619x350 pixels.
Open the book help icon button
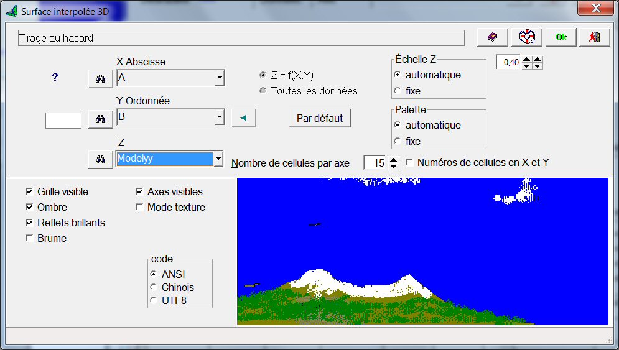click(x=492, y=37)
